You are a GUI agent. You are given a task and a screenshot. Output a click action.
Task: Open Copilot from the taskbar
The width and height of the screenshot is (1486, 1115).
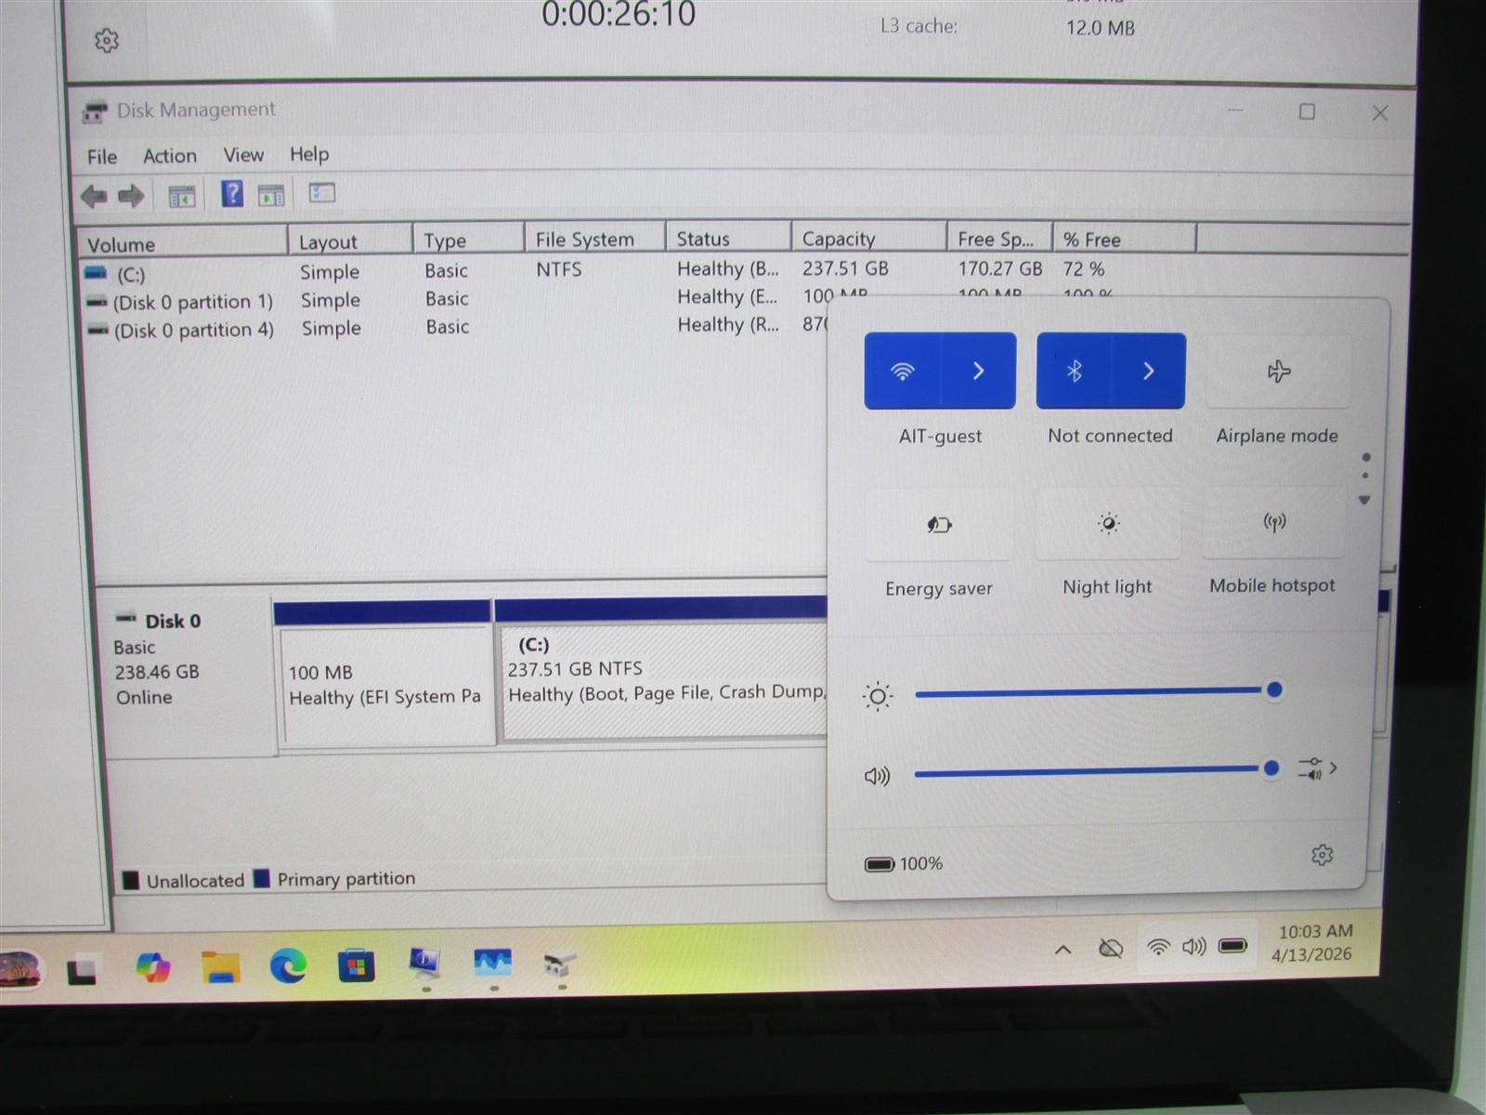[153, 968]
